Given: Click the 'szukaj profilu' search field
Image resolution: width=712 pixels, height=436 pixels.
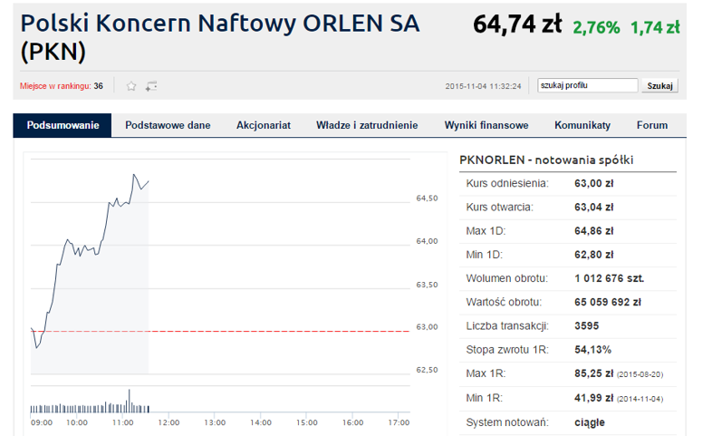Looking at the screenshot, I should click(x=587, y=85).
